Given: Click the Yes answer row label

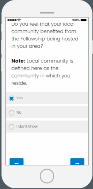Looking at the screenshot, I should pos(19,98).
